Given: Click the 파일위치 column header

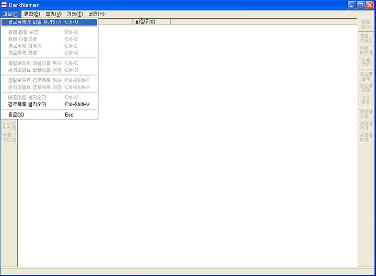Looking at the screenshot, I should (151, 22).
